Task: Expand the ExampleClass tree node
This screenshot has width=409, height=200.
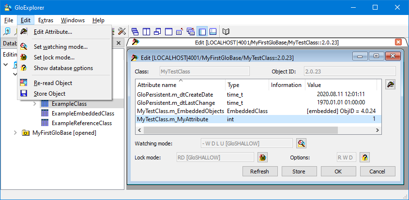Action: click(35, 104)
